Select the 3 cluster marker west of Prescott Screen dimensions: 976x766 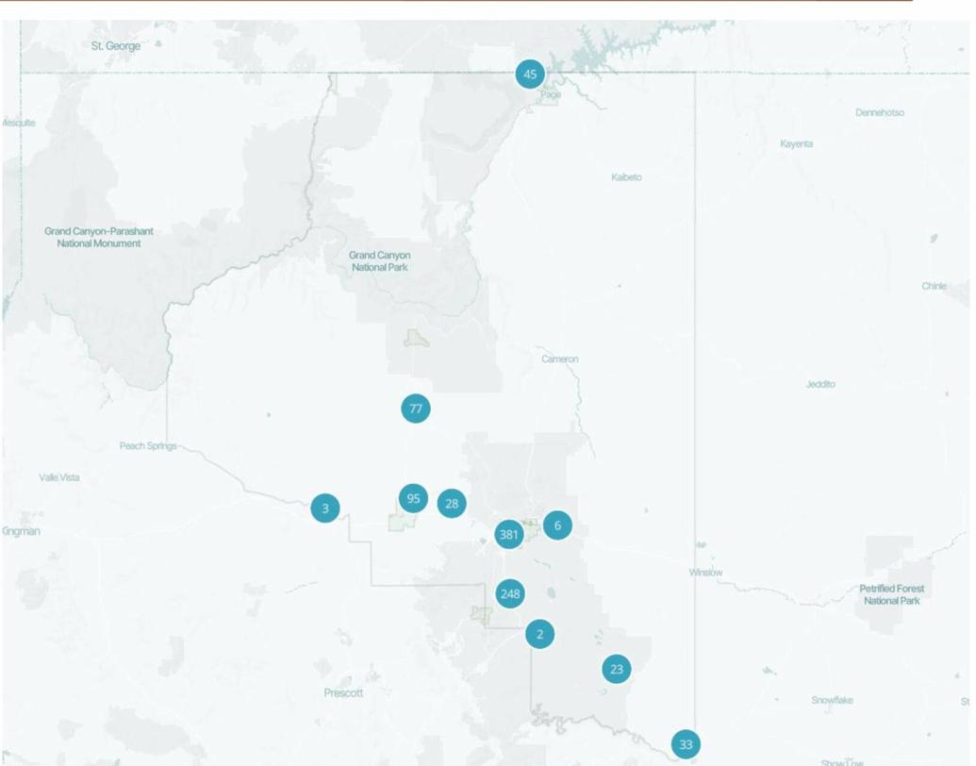click(323, 508)
